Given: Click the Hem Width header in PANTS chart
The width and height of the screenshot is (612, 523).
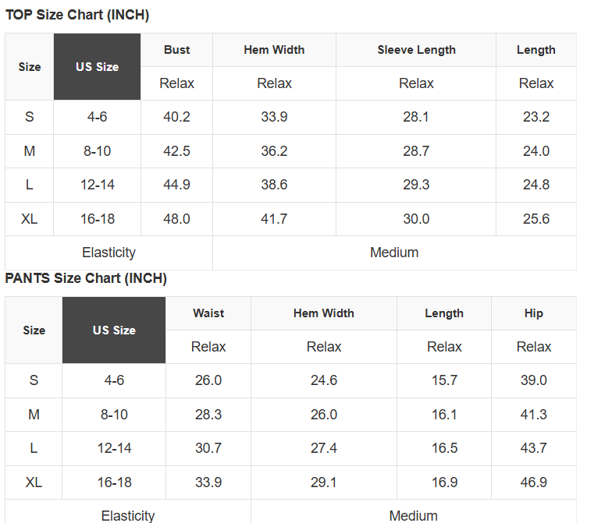Looking at the screenshot, I should 324,313.
